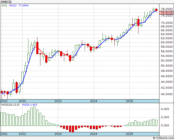174x140 pixels.
Task: Select 2024 on the MACD panel time axis
Action: (x=94, y=134)
